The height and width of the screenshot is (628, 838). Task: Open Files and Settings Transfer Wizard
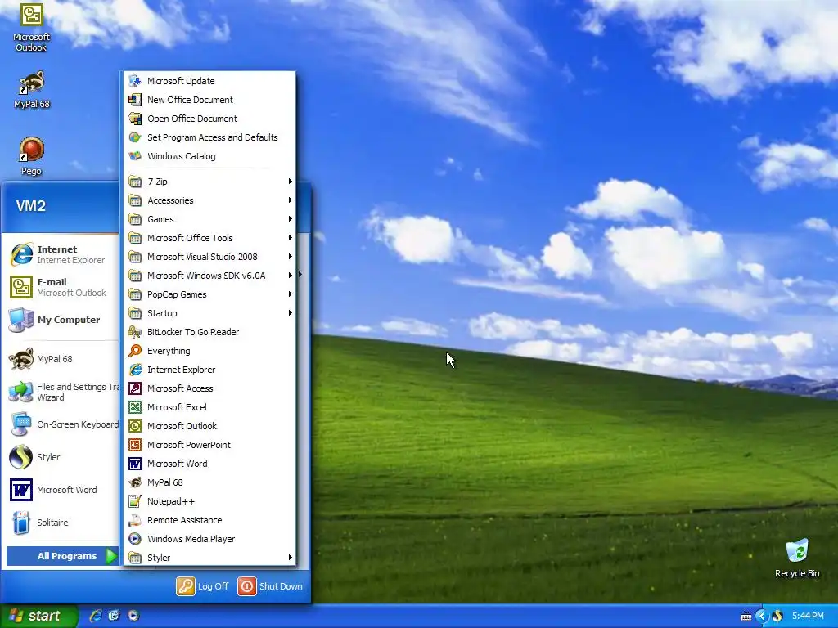(x=61, y=392)
